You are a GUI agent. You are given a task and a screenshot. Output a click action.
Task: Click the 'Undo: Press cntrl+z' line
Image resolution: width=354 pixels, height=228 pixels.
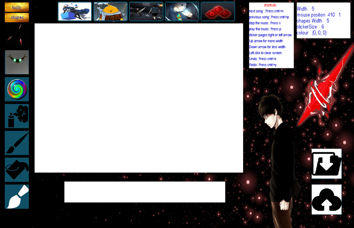coord(263,59)
